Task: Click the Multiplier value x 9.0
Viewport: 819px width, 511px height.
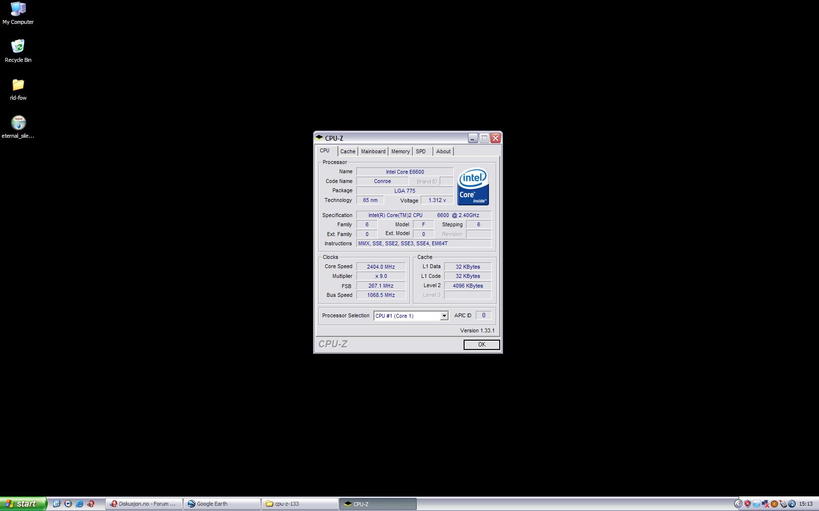Action: pyautogui.click(x=381, y=276)
